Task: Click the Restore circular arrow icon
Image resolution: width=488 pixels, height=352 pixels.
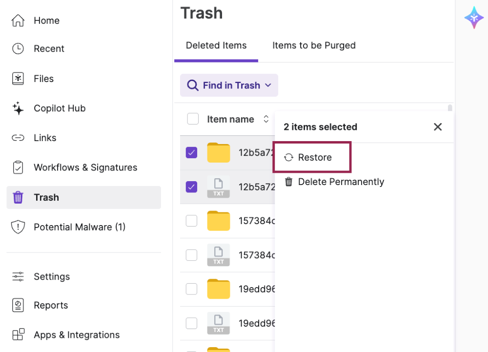Action: (x=288, y=157)
